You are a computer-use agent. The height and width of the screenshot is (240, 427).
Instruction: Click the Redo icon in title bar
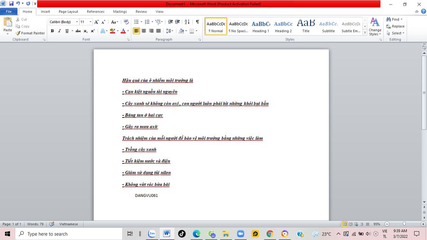28,3
